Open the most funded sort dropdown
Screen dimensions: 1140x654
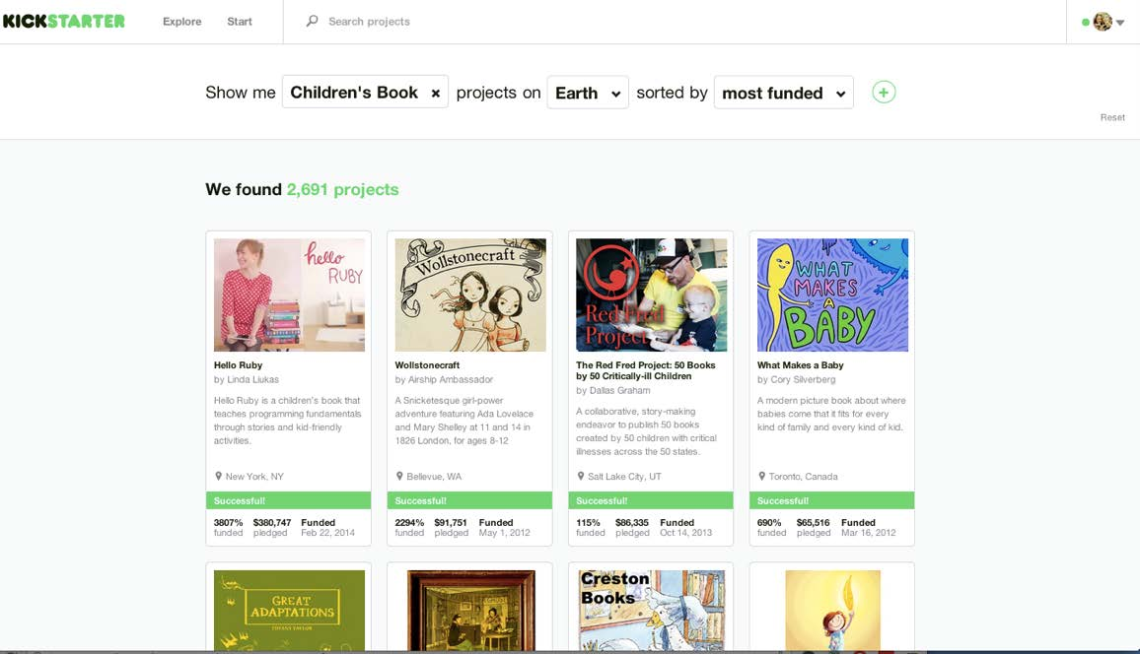(x=784, y=93)
